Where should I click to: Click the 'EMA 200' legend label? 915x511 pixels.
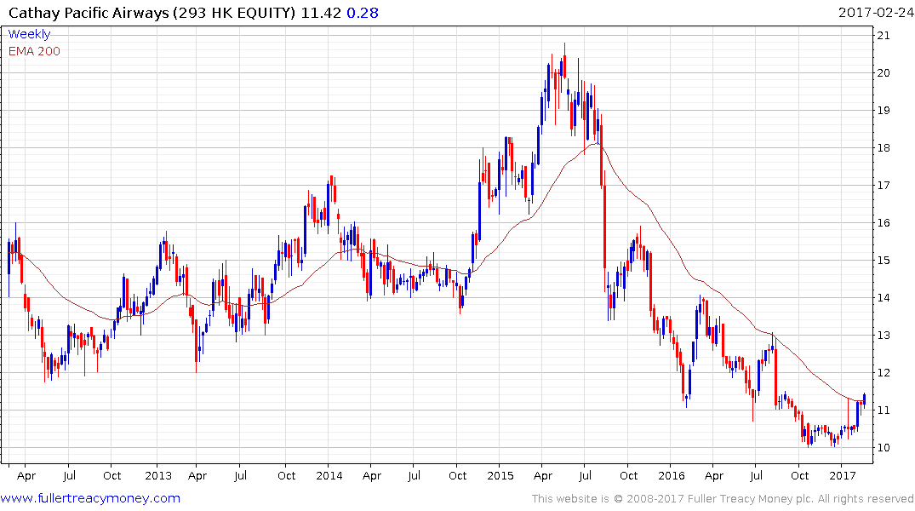tap(34, 51)
